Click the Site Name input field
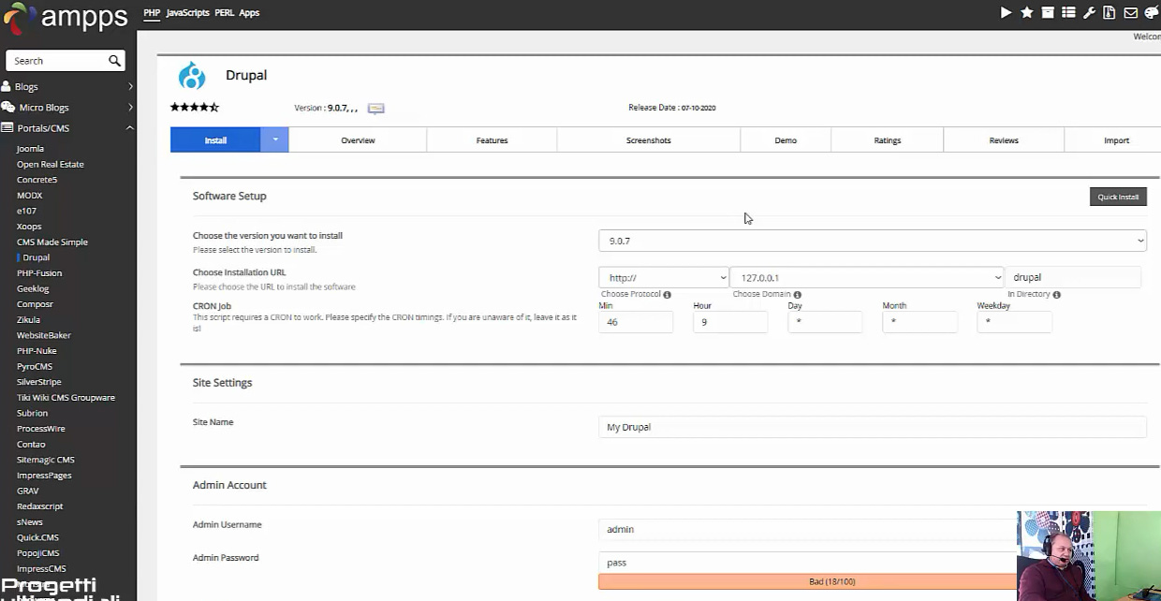 click(871, 427)
